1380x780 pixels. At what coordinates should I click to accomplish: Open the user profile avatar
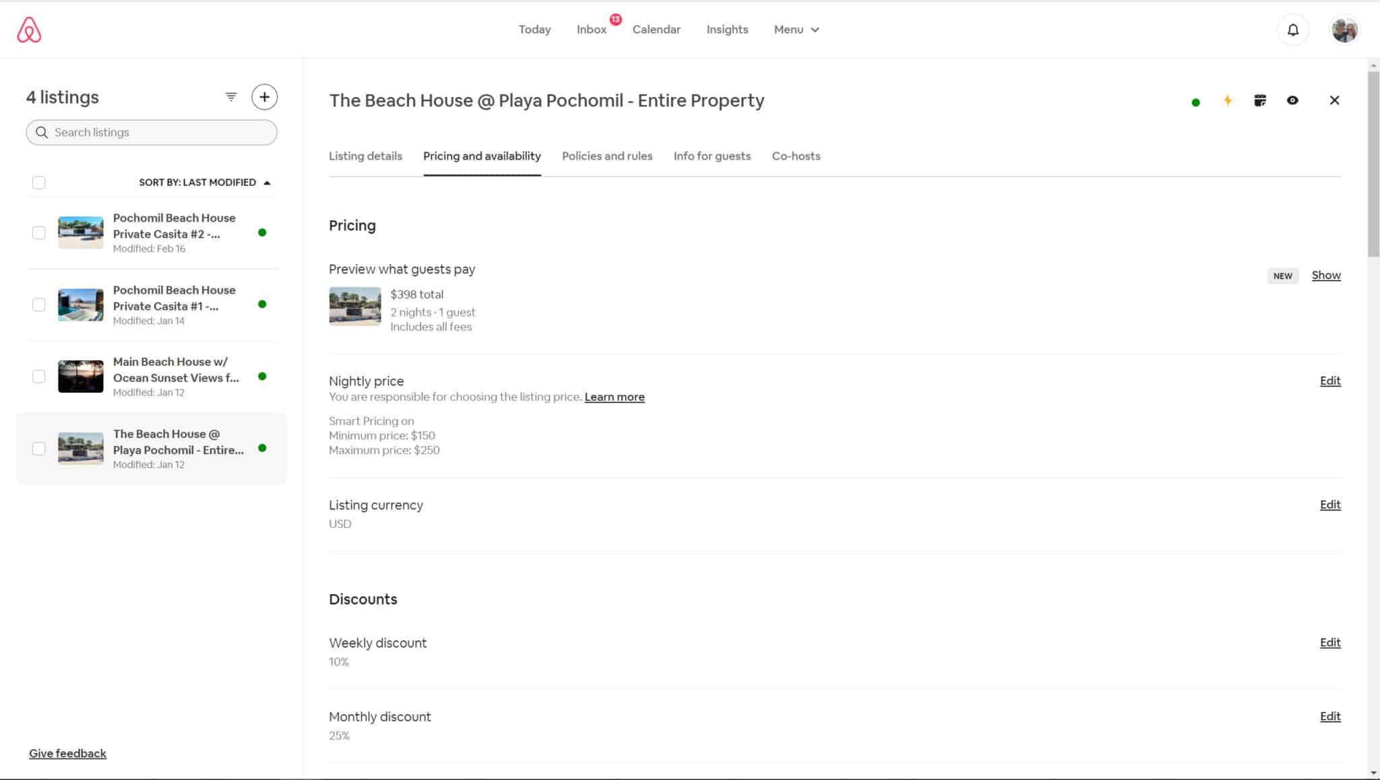point(1344,30)
